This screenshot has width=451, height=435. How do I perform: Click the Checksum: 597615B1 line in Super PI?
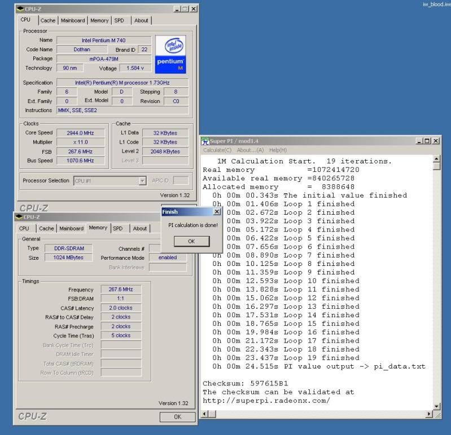pos(246,383)
